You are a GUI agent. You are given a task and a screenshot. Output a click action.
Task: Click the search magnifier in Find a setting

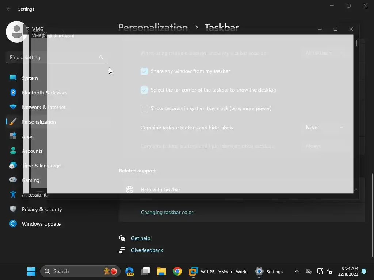click(101, 57)
